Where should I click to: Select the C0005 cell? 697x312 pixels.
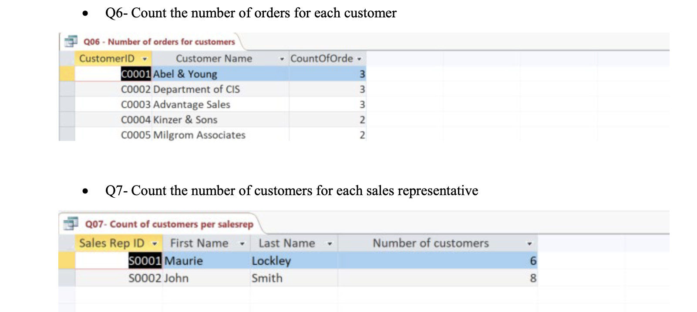coord(113,135)
